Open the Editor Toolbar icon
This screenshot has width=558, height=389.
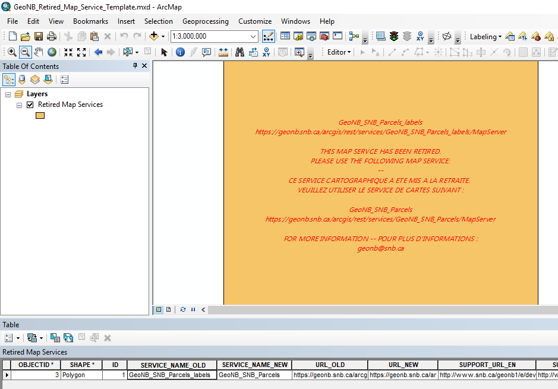click(268, 36)
